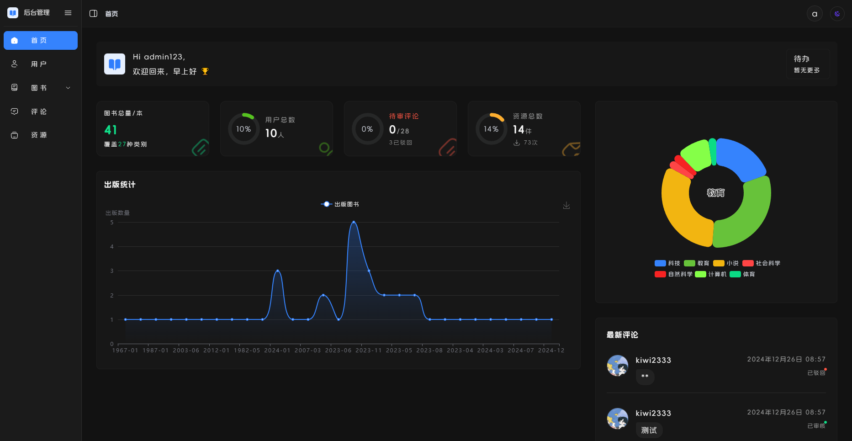Image resolution: width=852 pixels, height=441 pixels.
Task: Click the sidebar panel toggle icon
Action: point(93,14)
